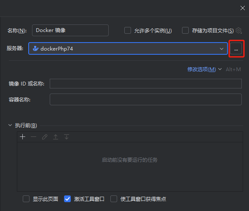Click the remove task minus icon
The height and width of the screenshot is (211, 249).
point(34,137)
